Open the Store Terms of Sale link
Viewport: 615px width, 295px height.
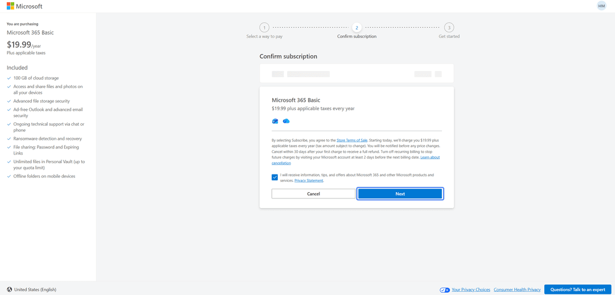352,140
